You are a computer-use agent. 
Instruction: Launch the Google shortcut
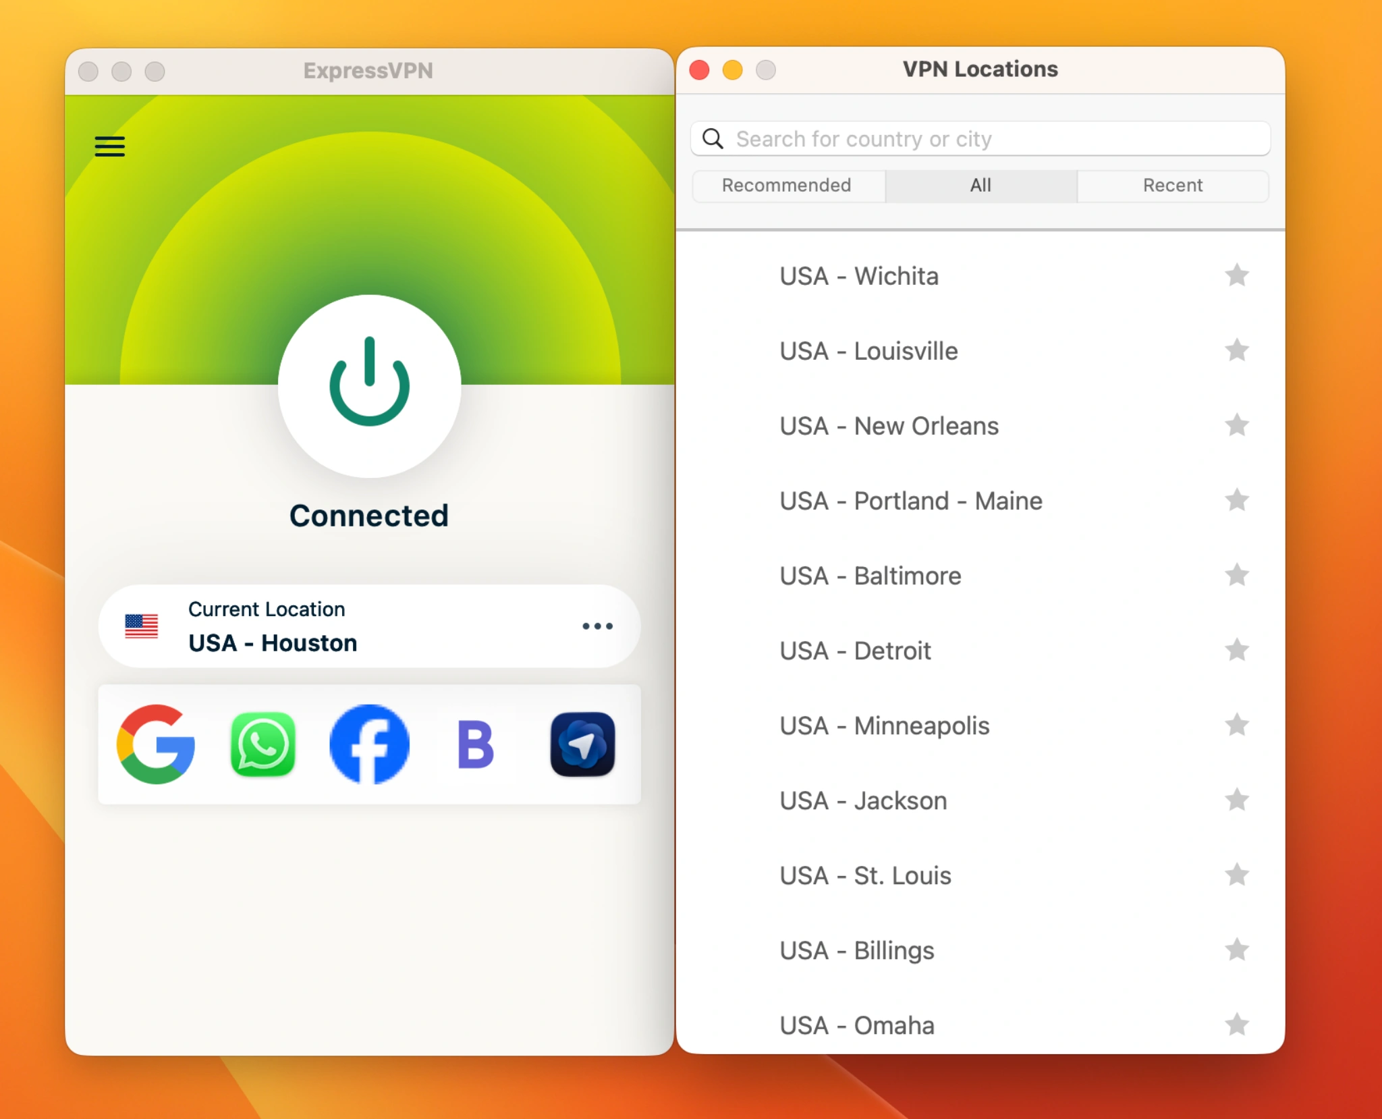157,744
